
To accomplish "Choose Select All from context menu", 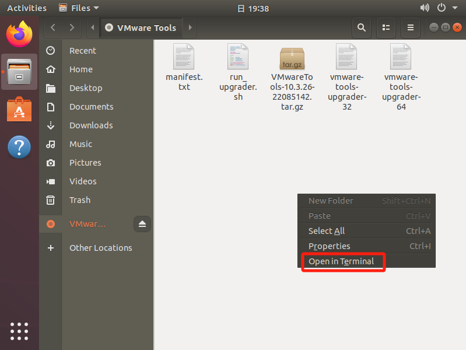I will pos(366,231).
